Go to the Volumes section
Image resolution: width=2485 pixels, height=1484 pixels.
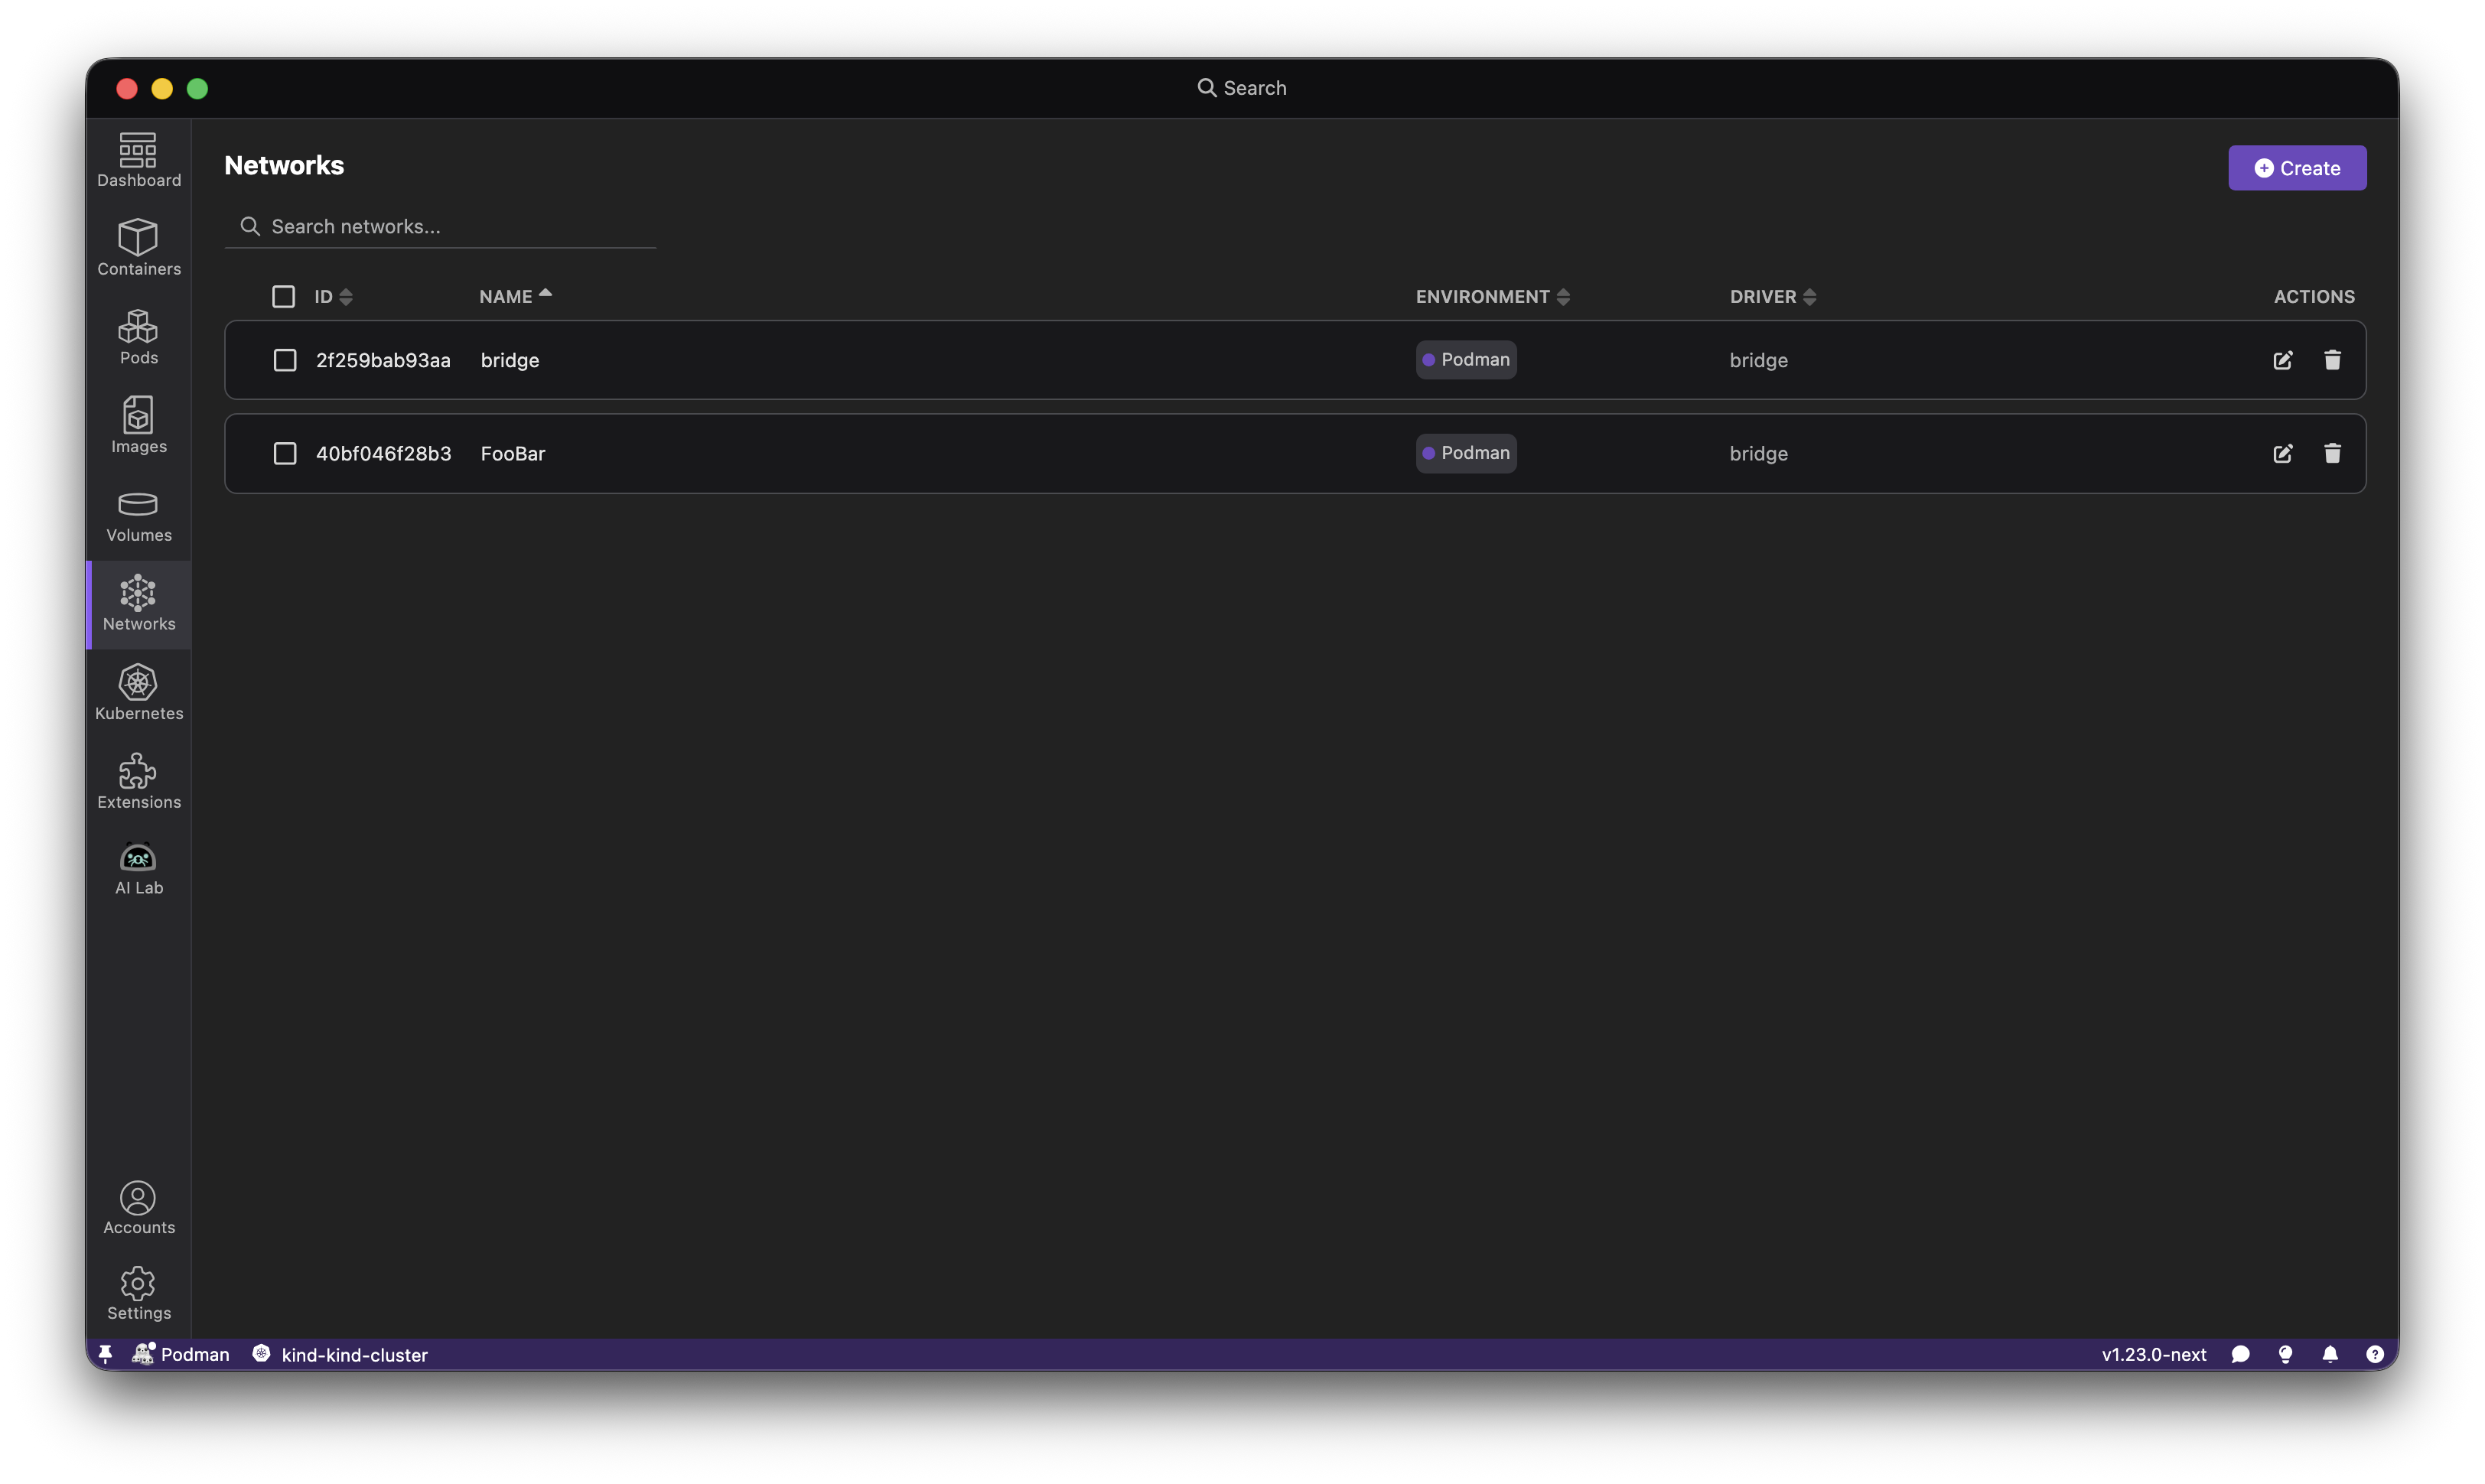[138, 515]
